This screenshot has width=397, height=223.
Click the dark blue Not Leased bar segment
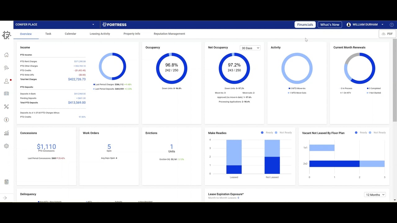coord(272,165)
